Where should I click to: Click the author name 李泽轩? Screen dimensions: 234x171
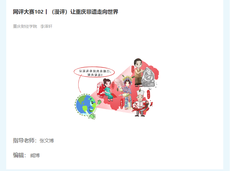tap(46, 26)
